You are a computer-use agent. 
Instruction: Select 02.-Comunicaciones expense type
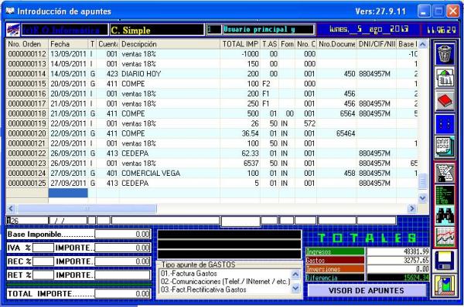coord(225,282)
